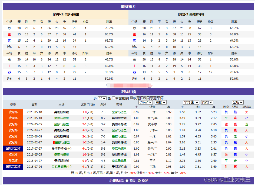Open the 1-2(0-0) score on 2020-02-27
Viewport: 255px width, 185px height.
[88, 142]
